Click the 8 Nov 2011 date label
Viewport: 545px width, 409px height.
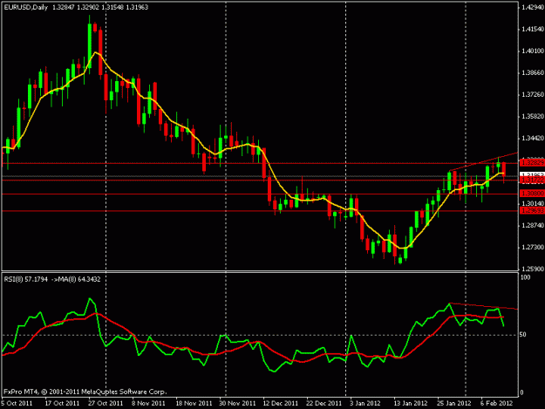148,404
